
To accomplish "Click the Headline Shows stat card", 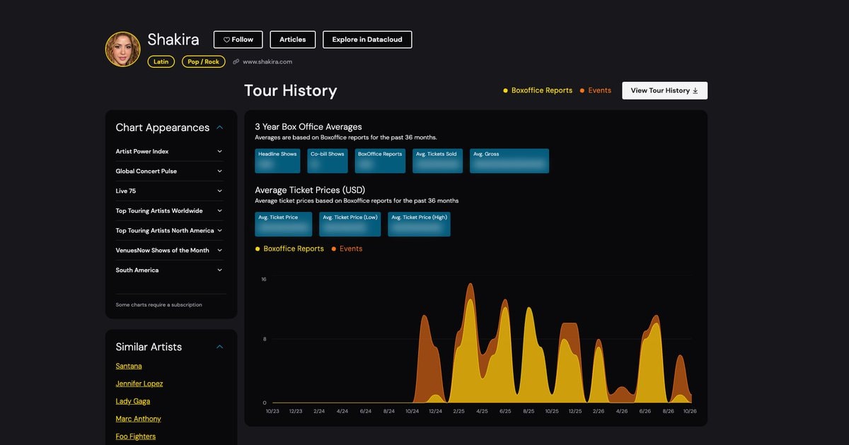I will click(x=277, y=161).
